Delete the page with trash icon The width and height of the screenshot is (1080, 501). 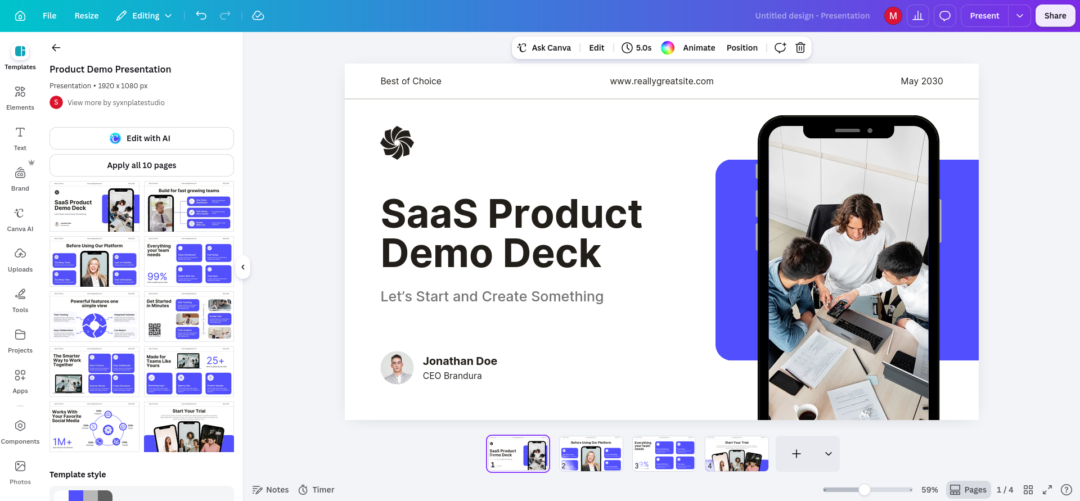800,48
